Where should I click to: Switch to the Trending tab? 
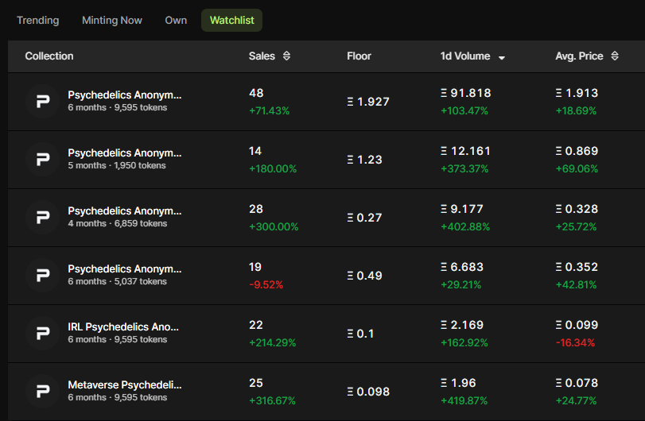[x=38, y=20]
